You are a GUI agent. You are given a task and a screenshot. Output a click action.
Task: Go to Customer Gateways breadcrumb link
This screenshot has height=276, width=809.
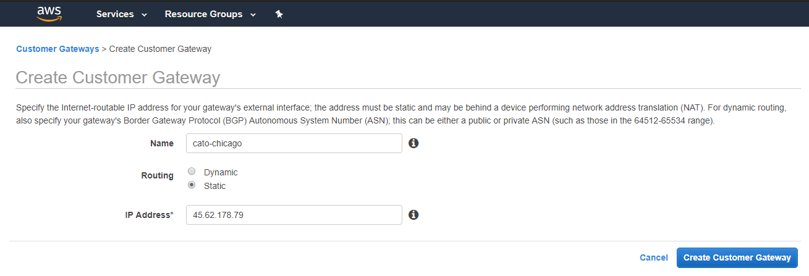(57, 49)
